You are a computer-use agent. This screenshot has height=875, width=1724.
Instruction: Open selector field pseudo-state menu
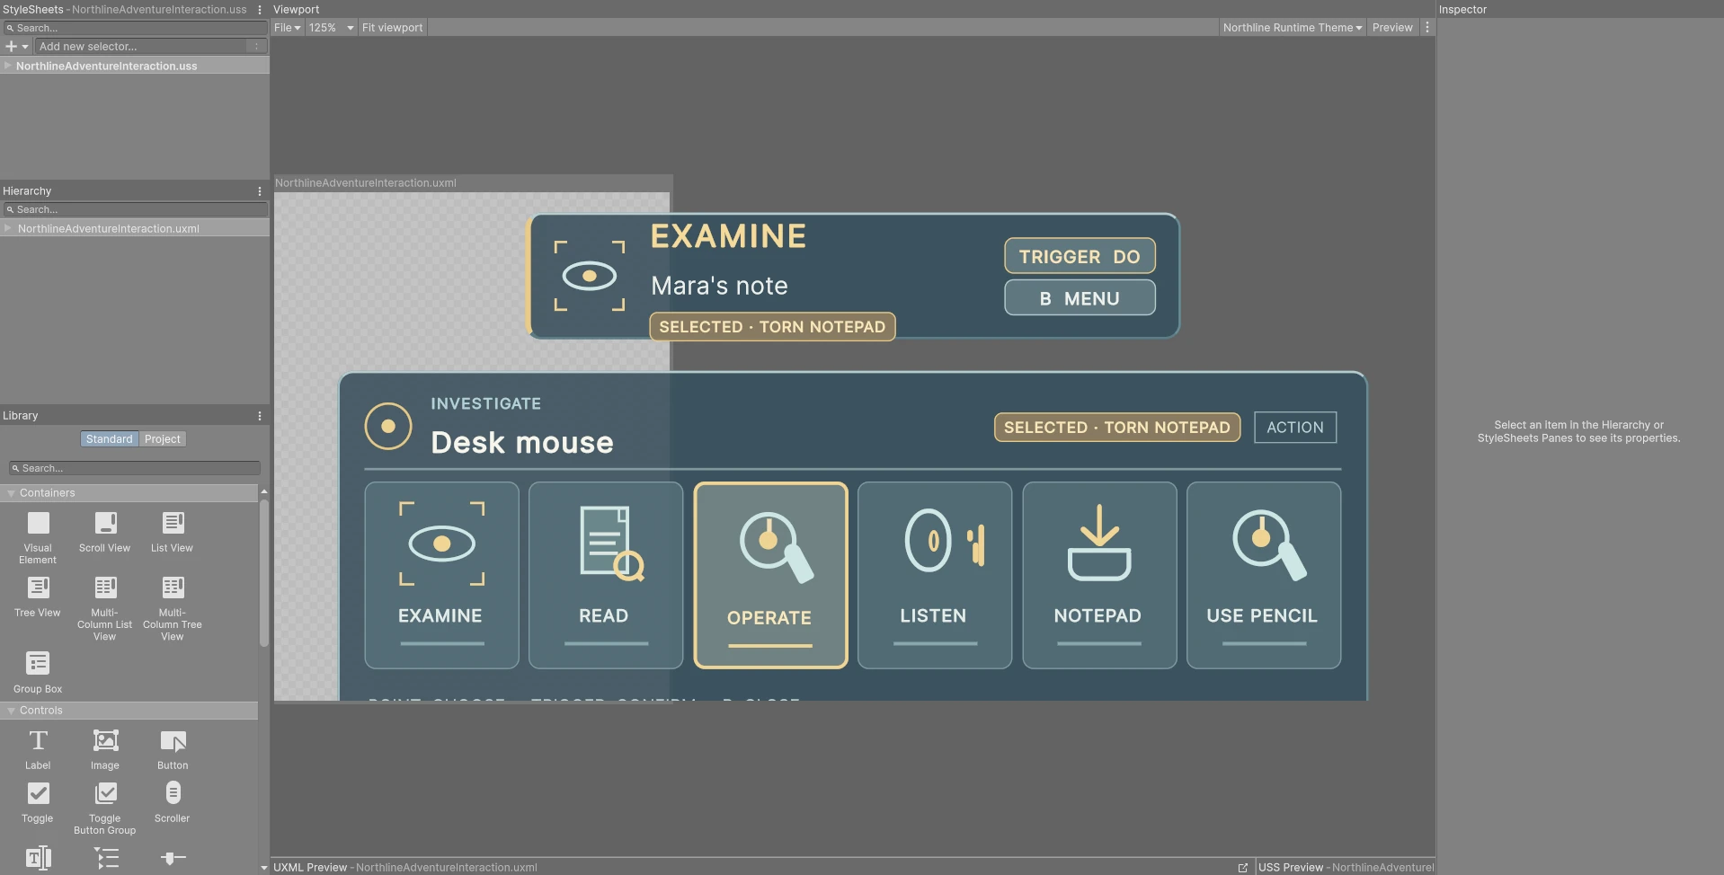pyautogui.click(x=256, y=47)
